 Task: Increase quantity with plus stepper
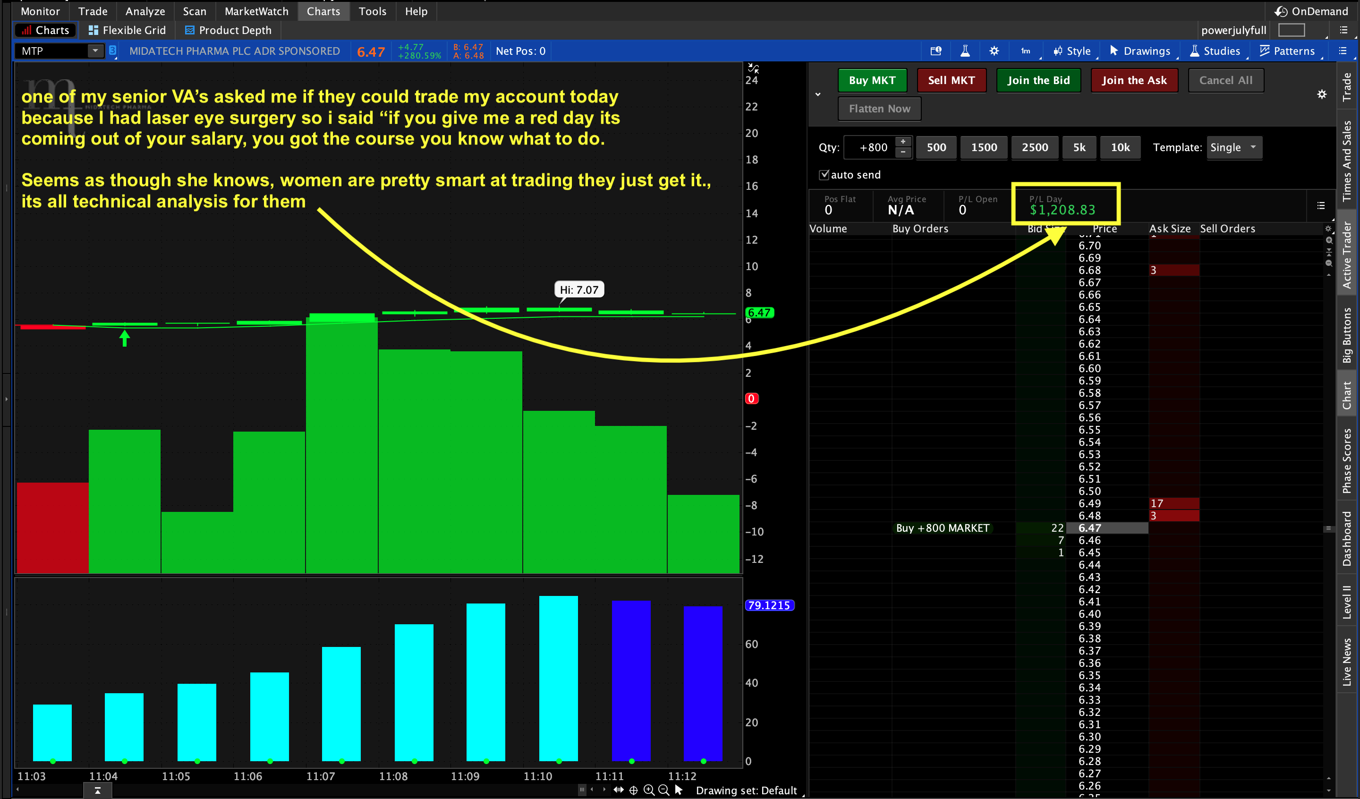[x=903, y=142]
